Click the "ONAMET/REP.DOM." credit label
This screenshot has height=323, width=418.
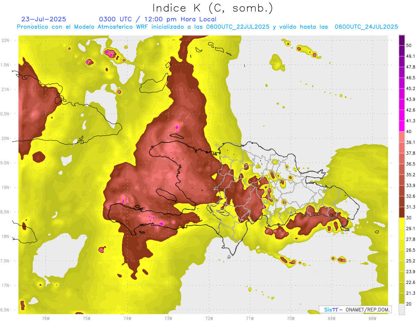tap(367, 309)
